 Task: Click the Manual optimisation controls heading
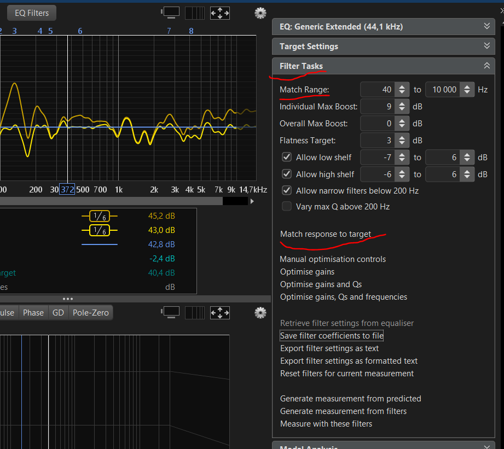tap(333, 259)
